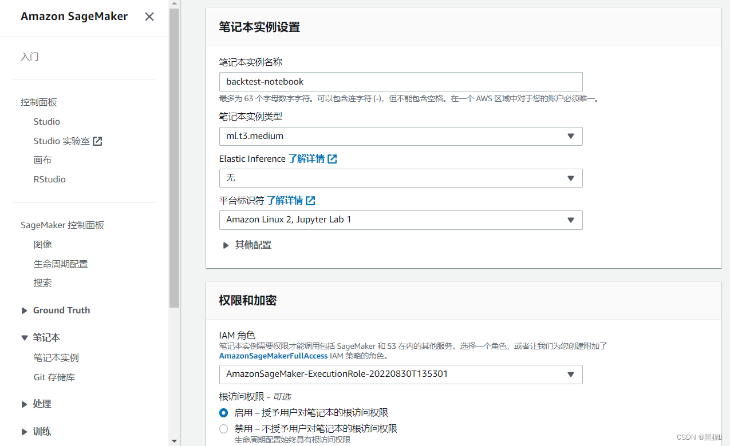Click sidebar scrollbar down arrow

click(x=175, y=441)
